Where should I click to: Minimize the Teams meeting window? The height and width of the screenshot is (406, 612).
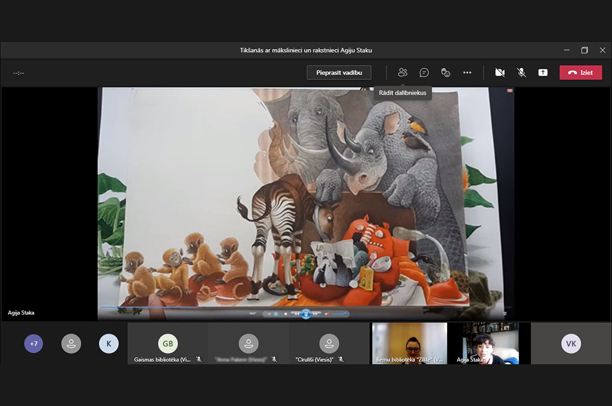point(567,50)
